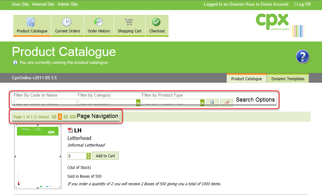Open the Admin Site link

(68, 4)
